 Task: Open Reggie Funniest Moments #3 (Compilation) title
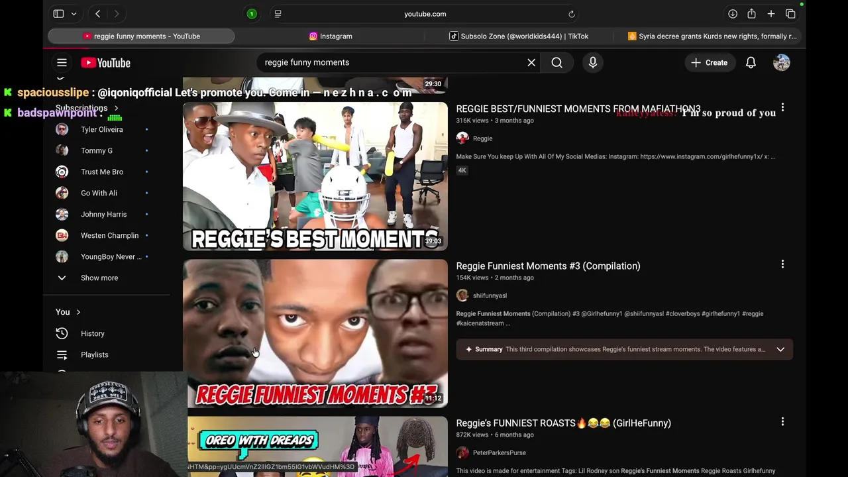(548, 266)
